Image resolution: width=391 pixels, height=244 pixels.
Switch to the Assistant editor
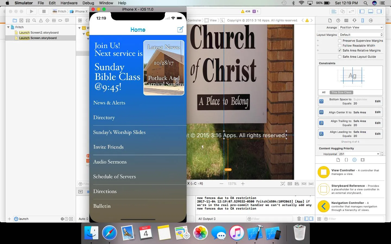[343, 11]
